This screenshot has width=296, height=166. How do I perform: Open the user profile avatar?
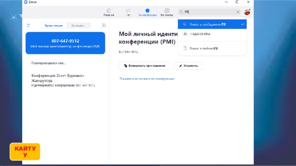(247, 12)
